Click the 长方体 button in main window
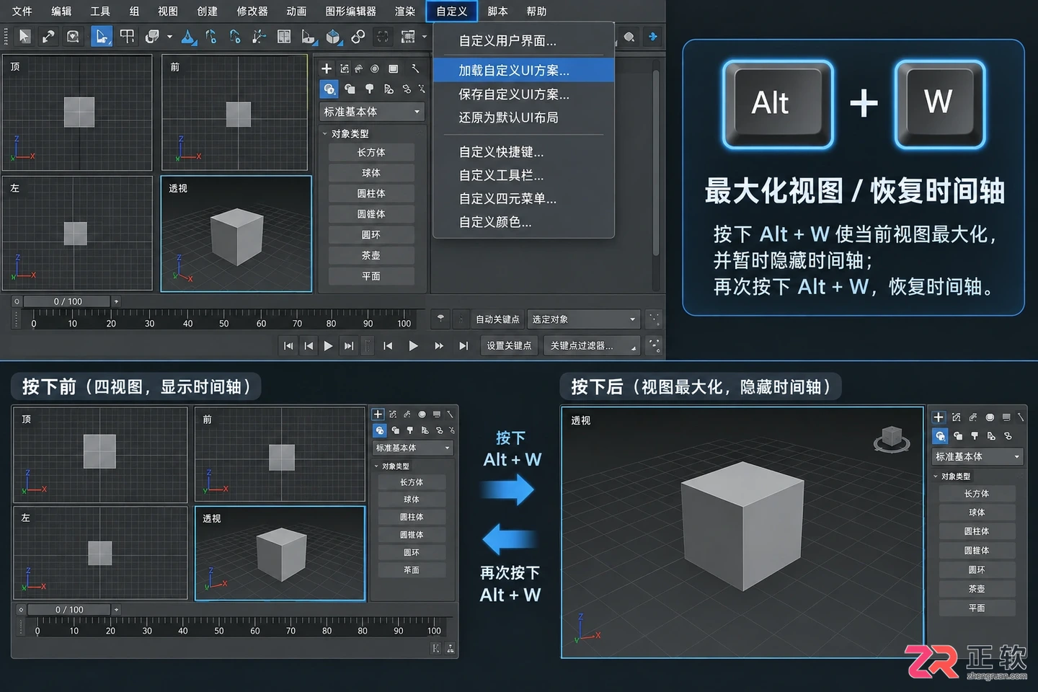The height and width of the screenshot is (692, 1038). tap(371, 153)
